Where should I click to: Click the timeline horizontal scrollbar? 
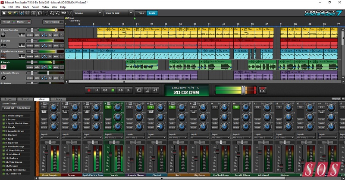(x=124, y=82)
